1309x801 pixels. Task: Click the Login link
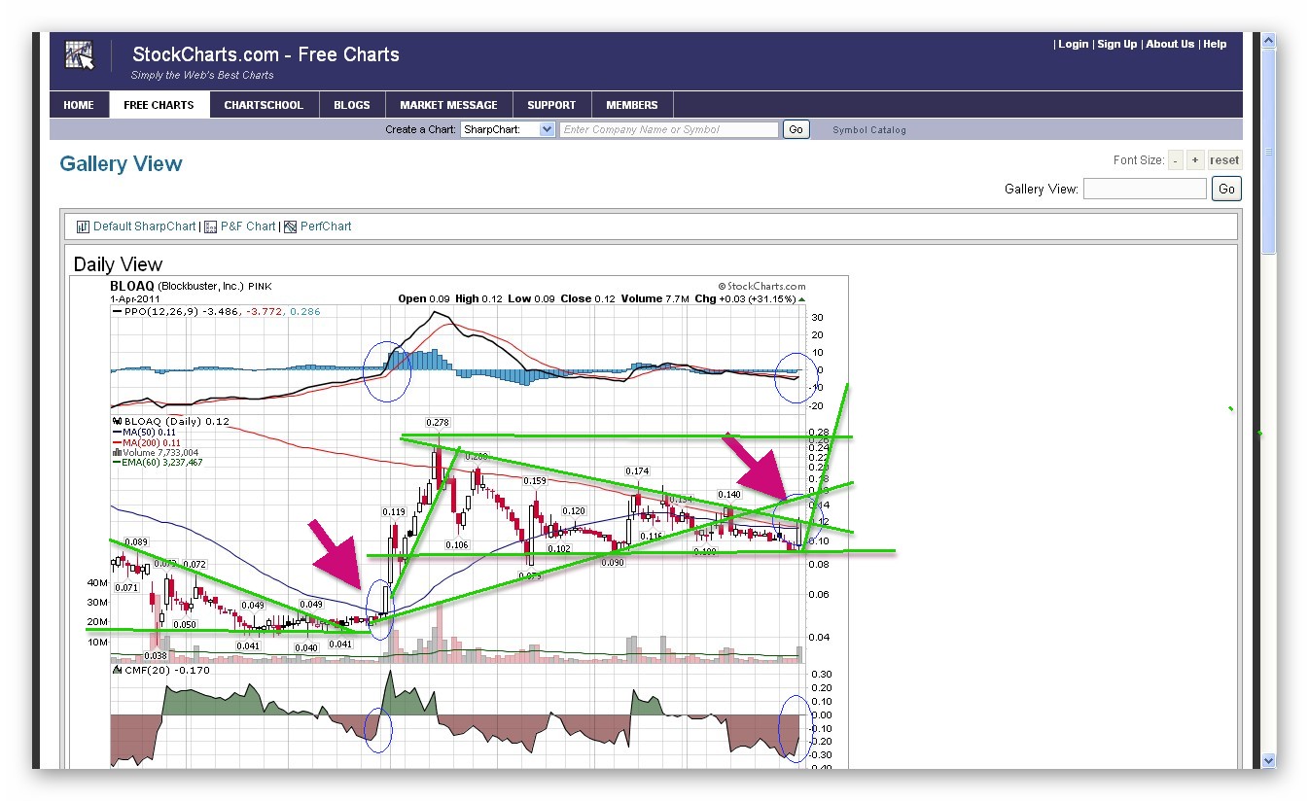1073,44
